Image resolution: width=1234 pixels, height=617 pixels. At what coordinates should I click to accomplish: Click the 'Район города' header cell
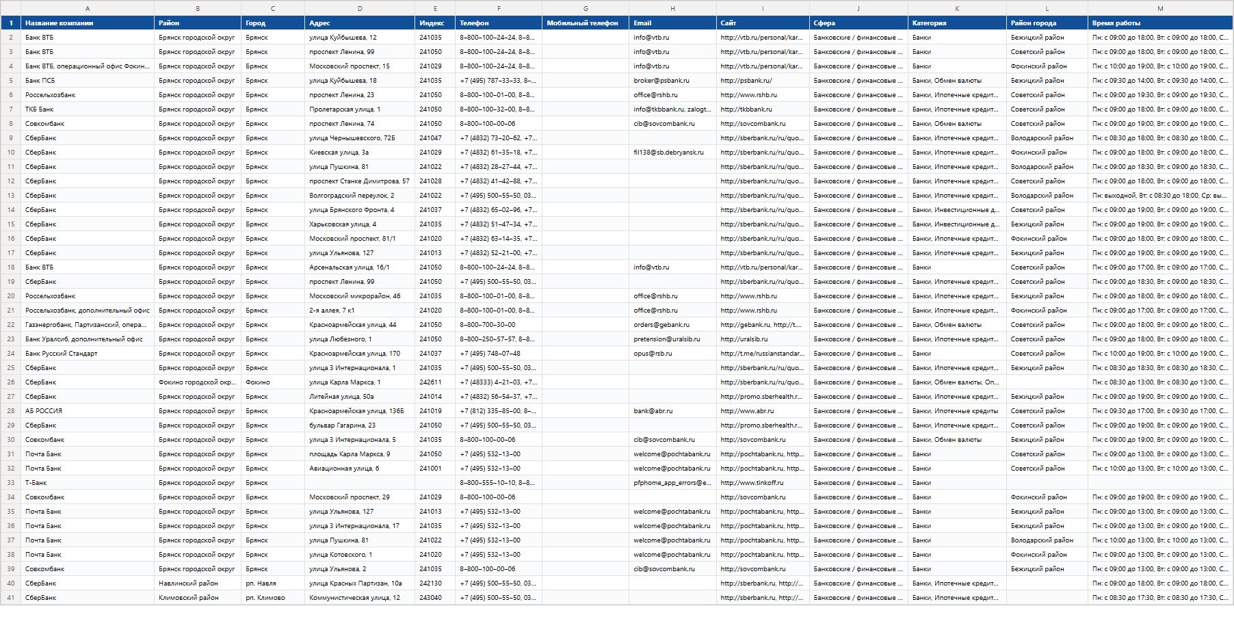1047,23
